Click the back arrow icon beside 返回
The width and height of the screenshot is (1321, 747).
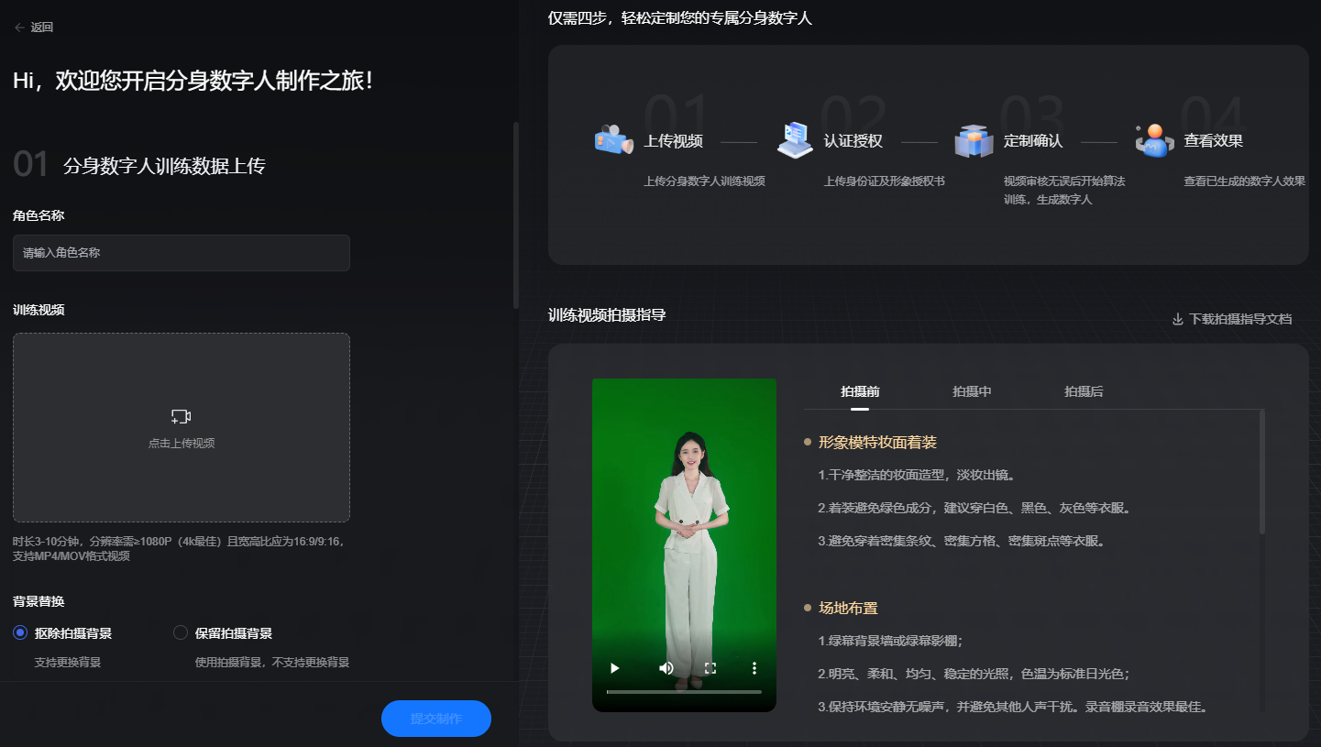click(x=19, y=27)
